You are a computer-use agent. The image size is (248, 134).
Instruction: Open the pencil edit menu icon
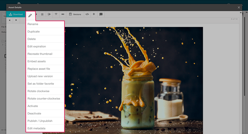(x=30, y=16)
